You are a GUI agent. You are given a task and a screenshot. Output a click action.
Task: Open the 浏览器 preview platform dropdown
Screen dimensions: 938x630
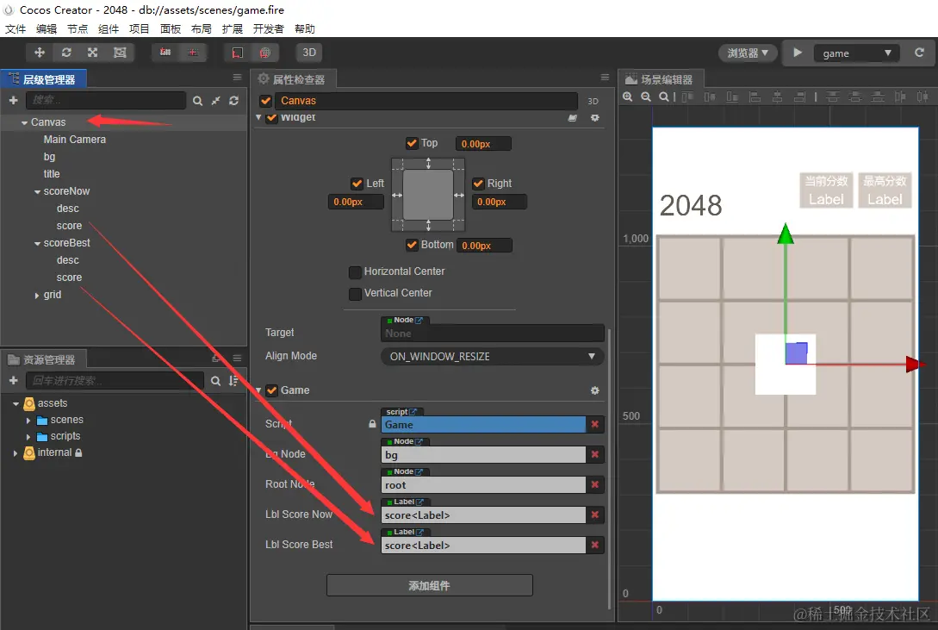(748, 53)
